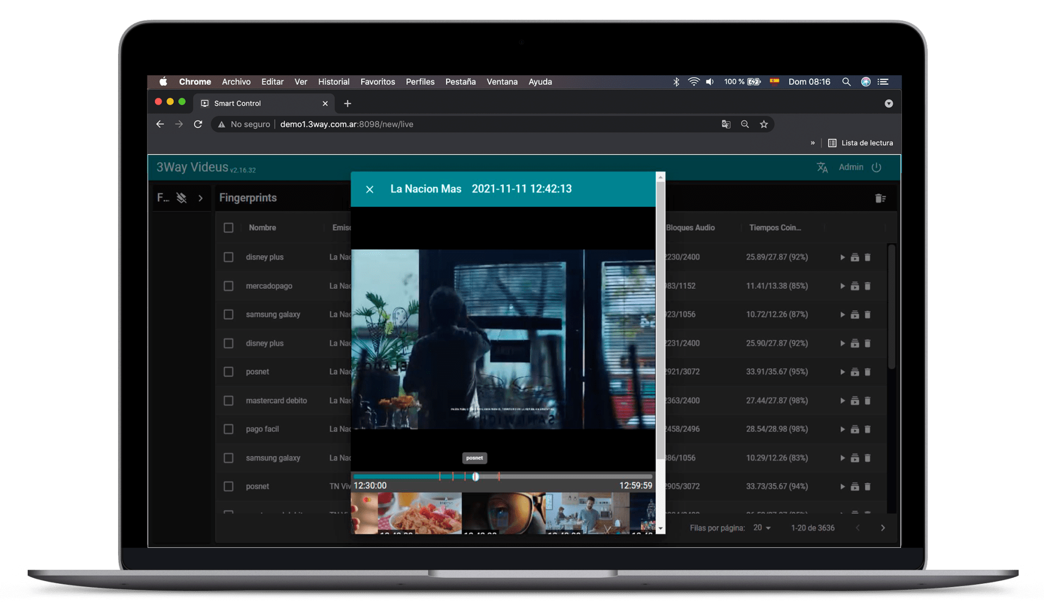The width and height of the screenshot is (1044, 611).
Task: Sort by Tiempos Coin... column header
Action: [x=775, y=228]
